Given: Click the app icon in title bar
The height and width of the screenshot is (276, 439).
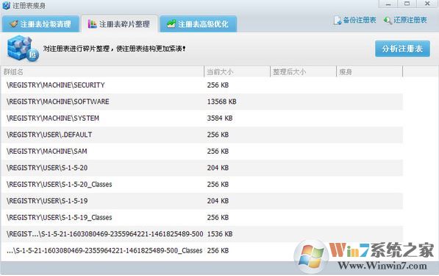Looking at the screenshot, I should click(x=6, y=5).
